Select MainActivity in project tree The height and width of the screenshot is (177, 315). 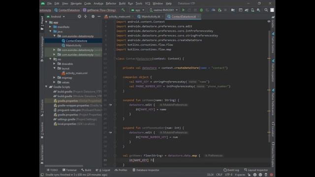tap(73, 45)
